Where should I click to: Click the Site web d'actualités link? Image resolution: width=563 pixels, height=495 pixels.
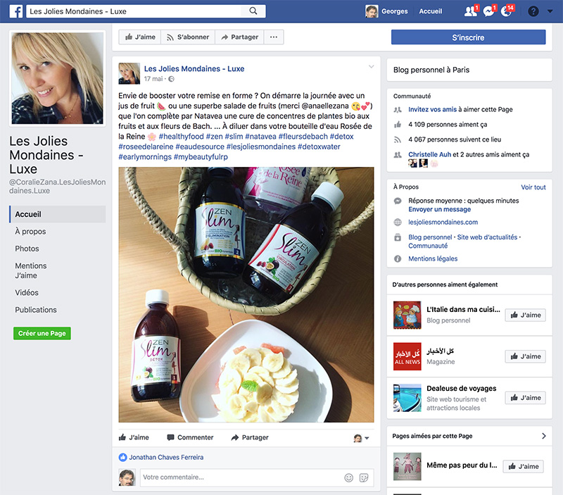(487, 237)
